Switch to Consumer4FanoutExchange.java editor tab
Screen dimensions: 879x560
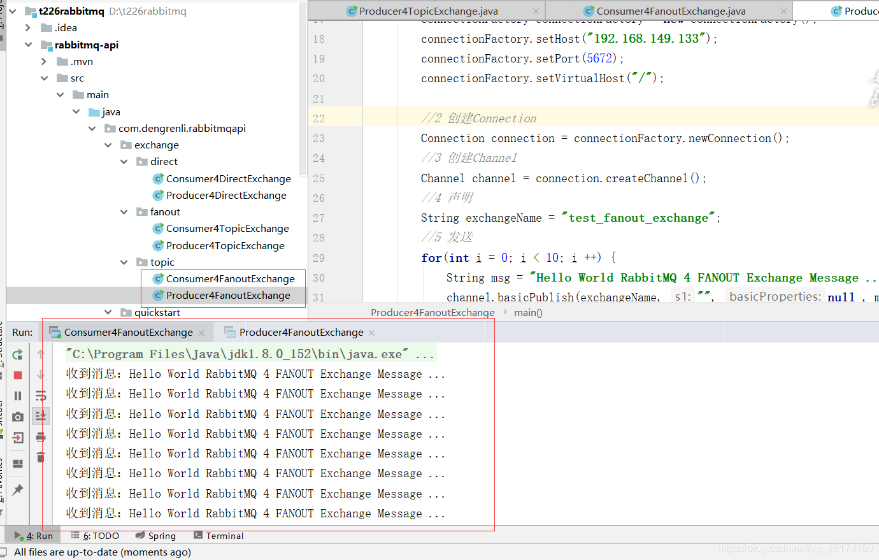671,11
